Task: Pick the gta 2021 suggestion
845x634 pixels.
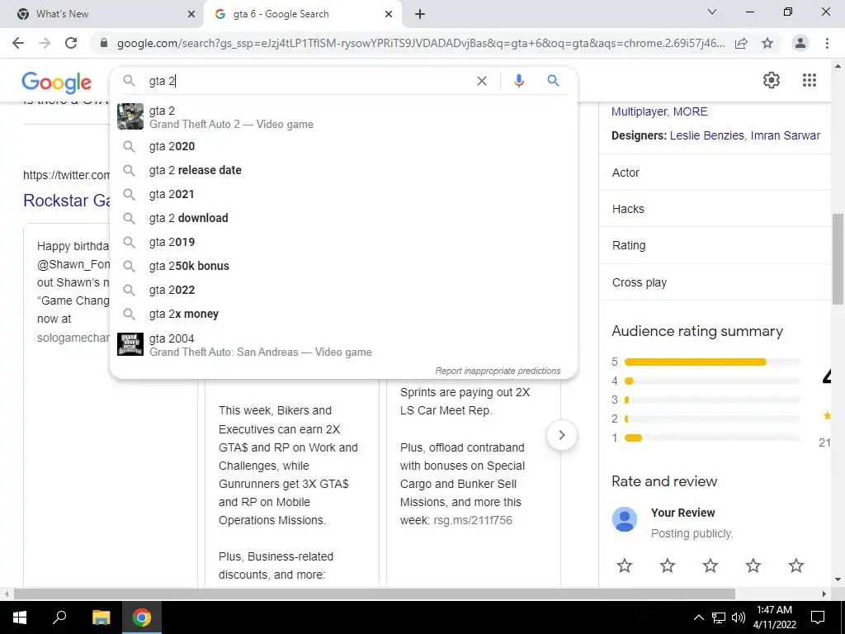Action: pos(344,194)
